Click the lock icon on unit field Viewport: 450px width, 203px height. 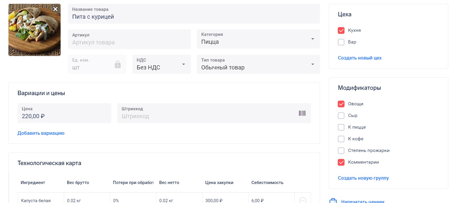[118, 64]
